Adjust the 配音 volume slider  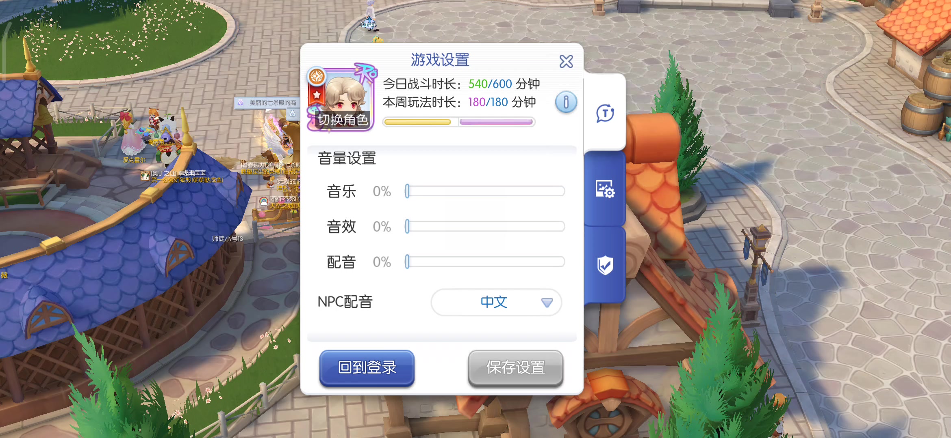pos(485,262)
